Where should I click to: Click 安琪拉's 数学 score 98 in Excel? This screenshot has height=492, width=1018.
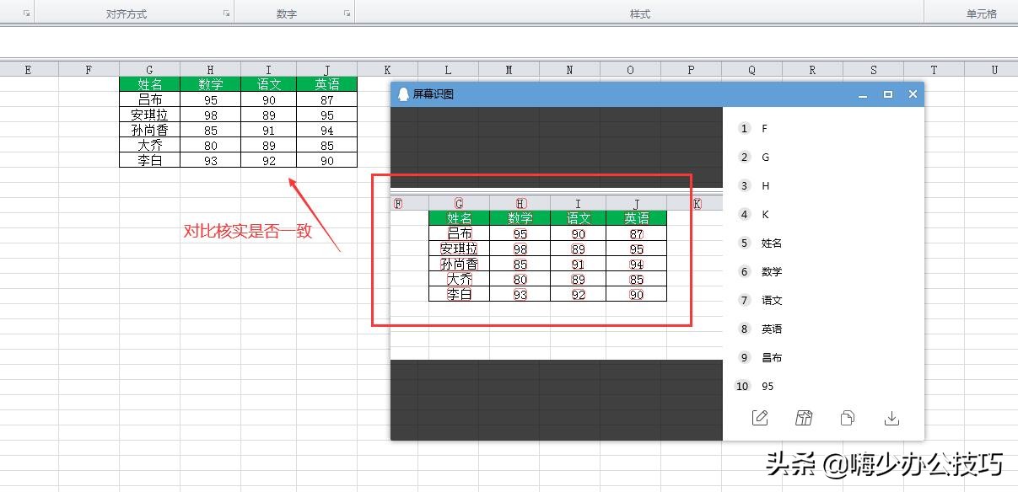[x=210, y=115]
